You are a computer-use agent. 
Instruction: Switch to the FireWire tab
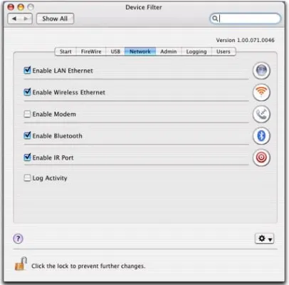click(91, 51)
